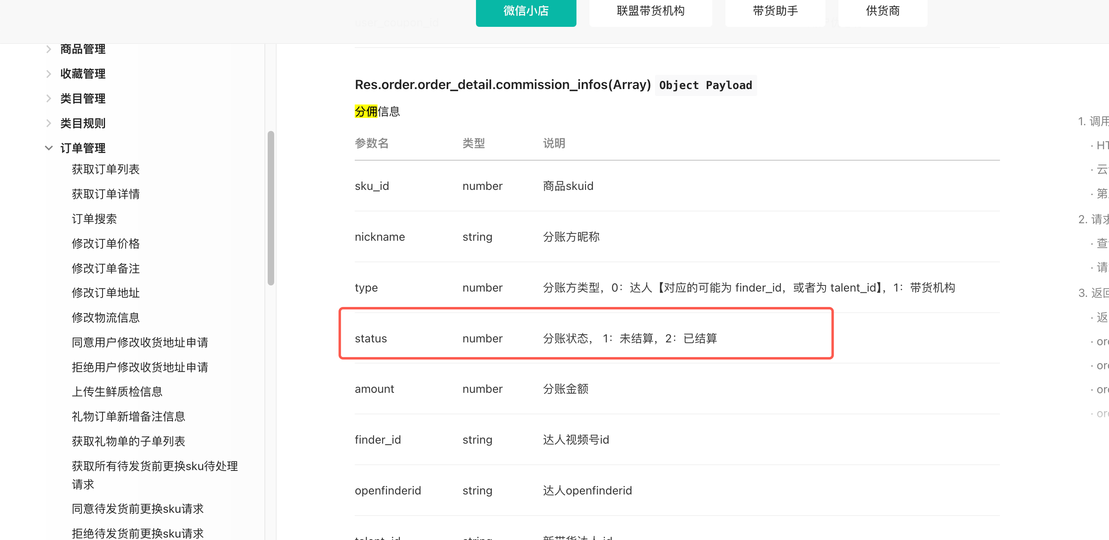Open 礼物订单新增备注信息 link
The image size is (1109, 540).
tap(128, 416)
